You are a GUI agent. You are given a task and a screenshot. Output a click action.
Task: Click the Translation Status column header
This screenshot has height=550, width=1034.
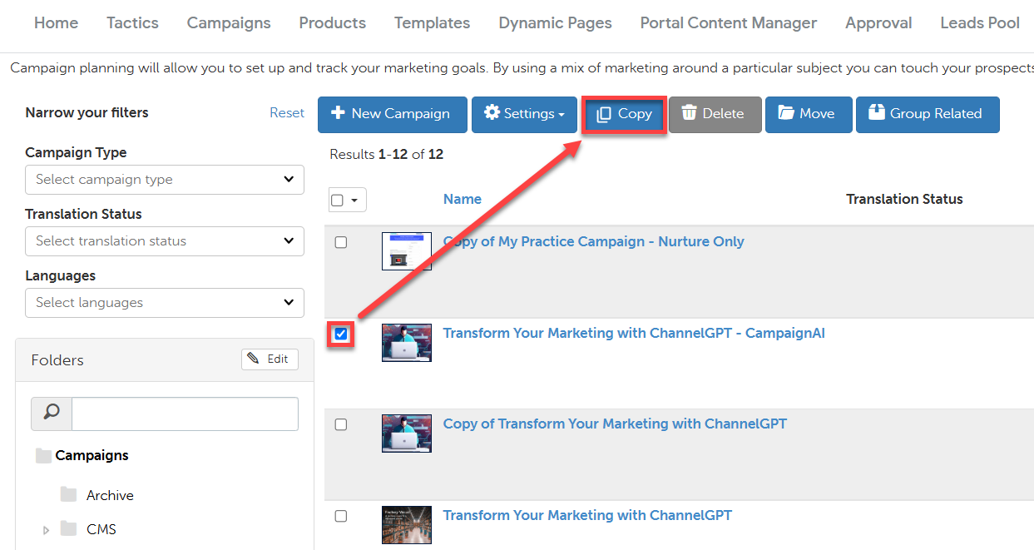pyautogui.click(x=904, y=199)
